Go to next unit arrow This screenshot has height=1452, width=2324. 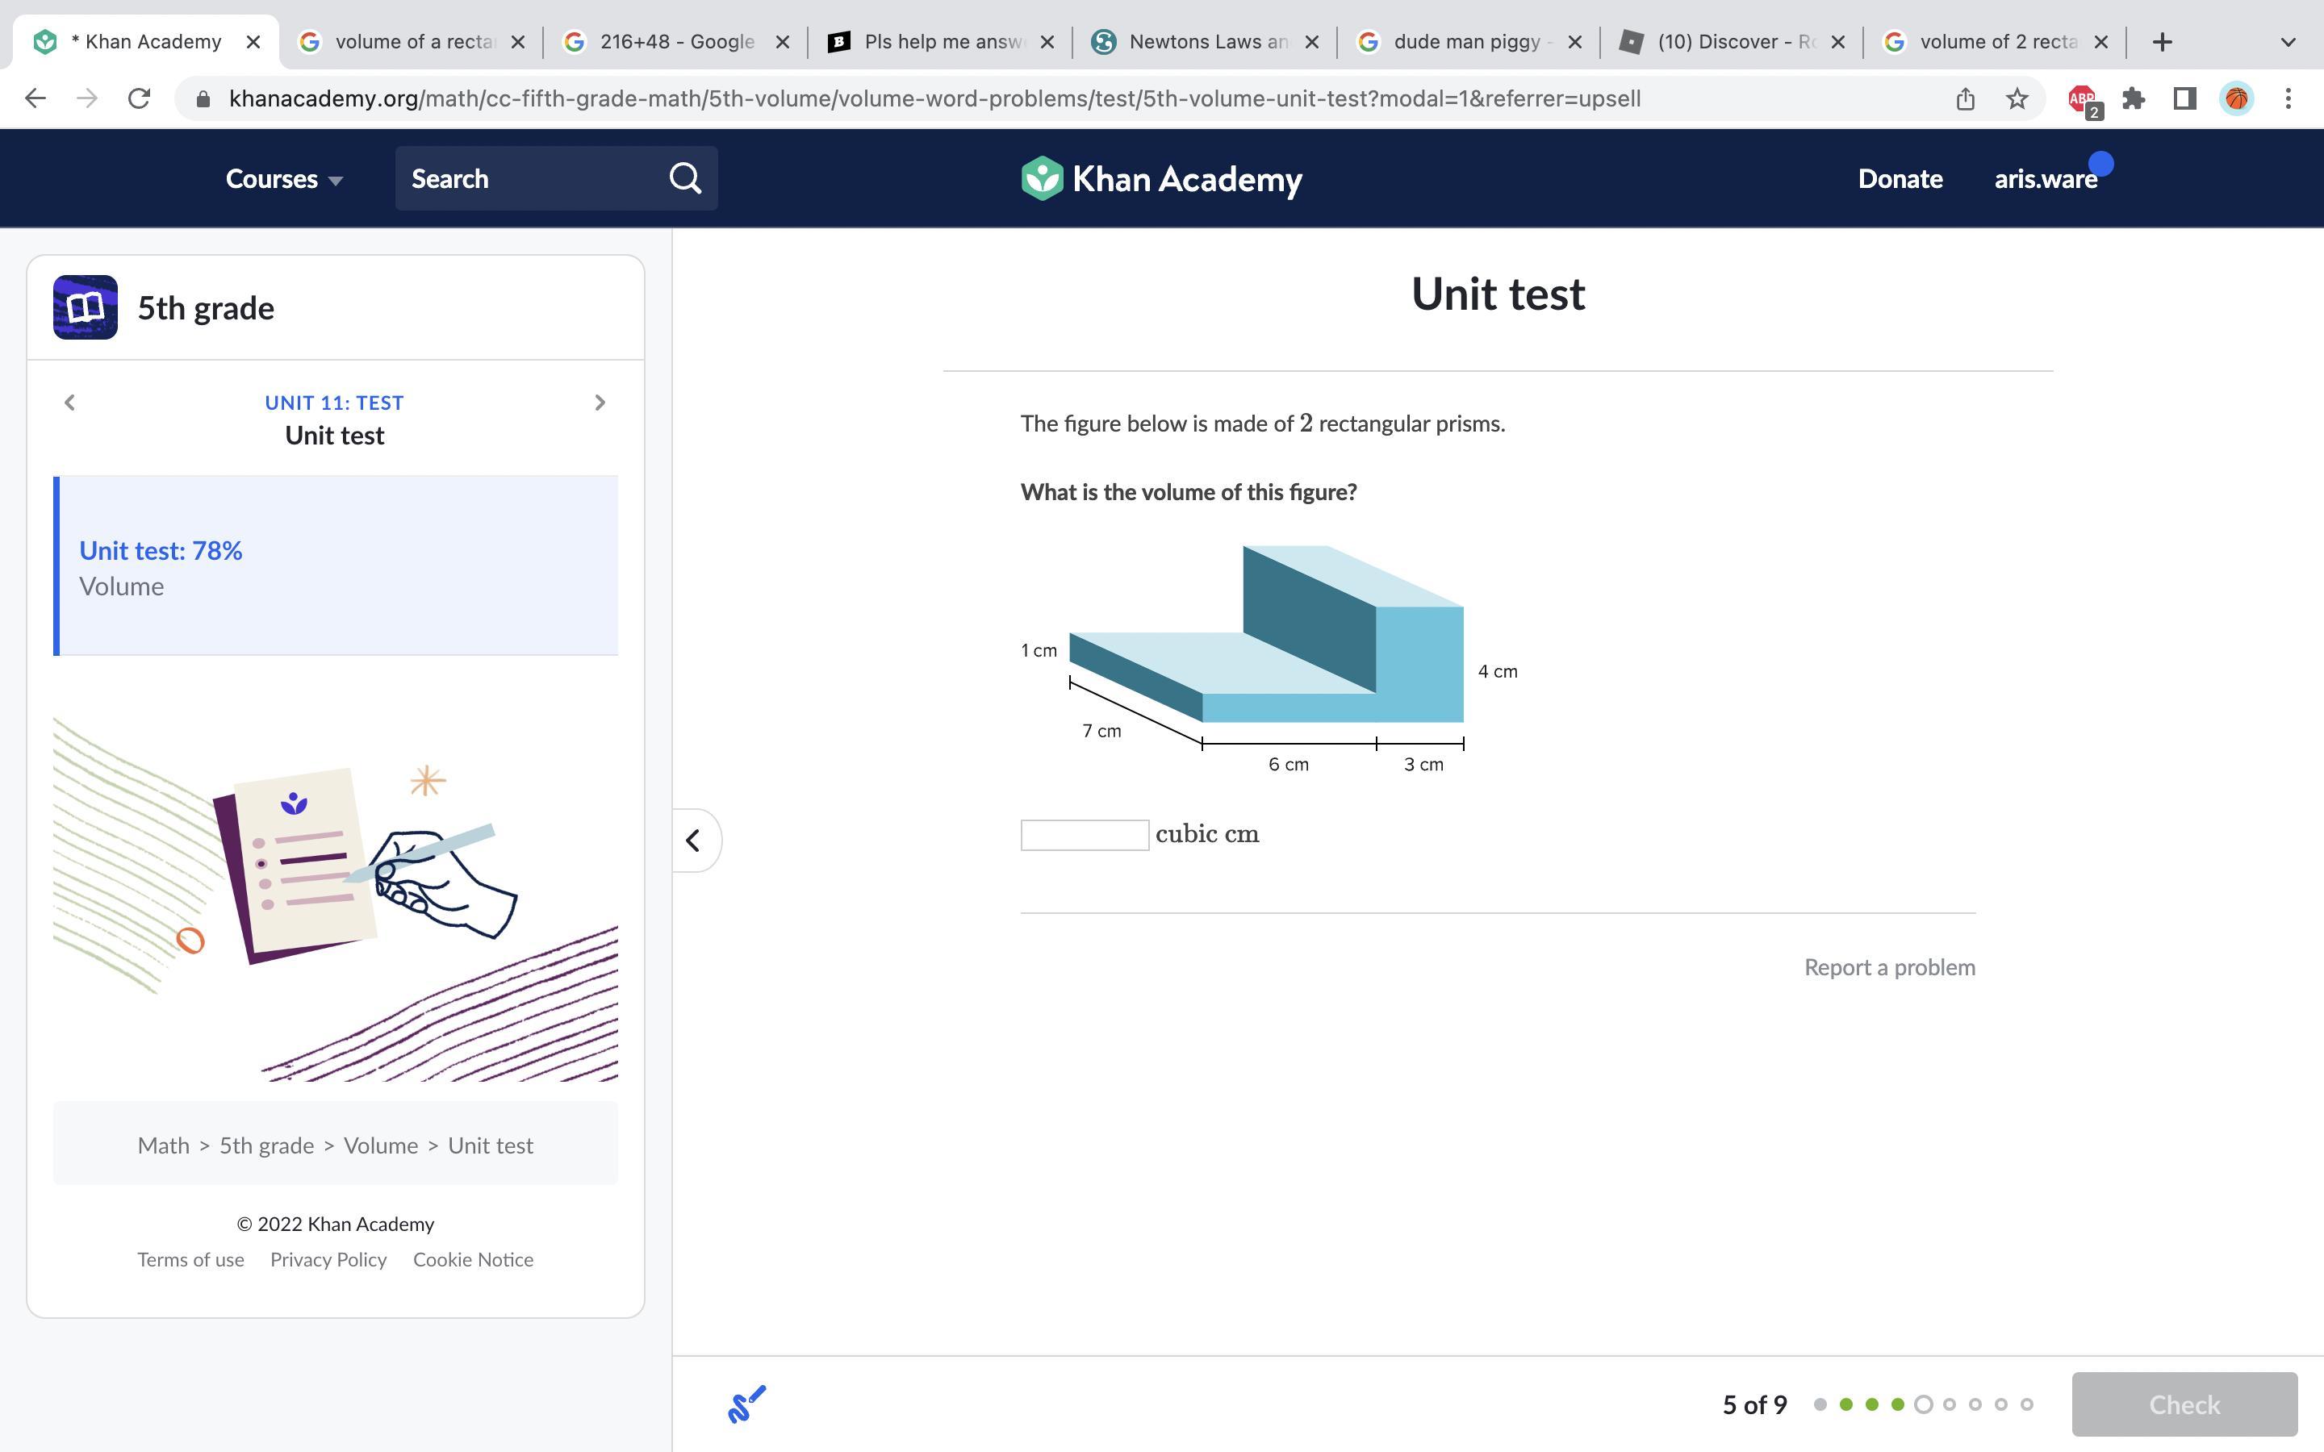(600, 403)
